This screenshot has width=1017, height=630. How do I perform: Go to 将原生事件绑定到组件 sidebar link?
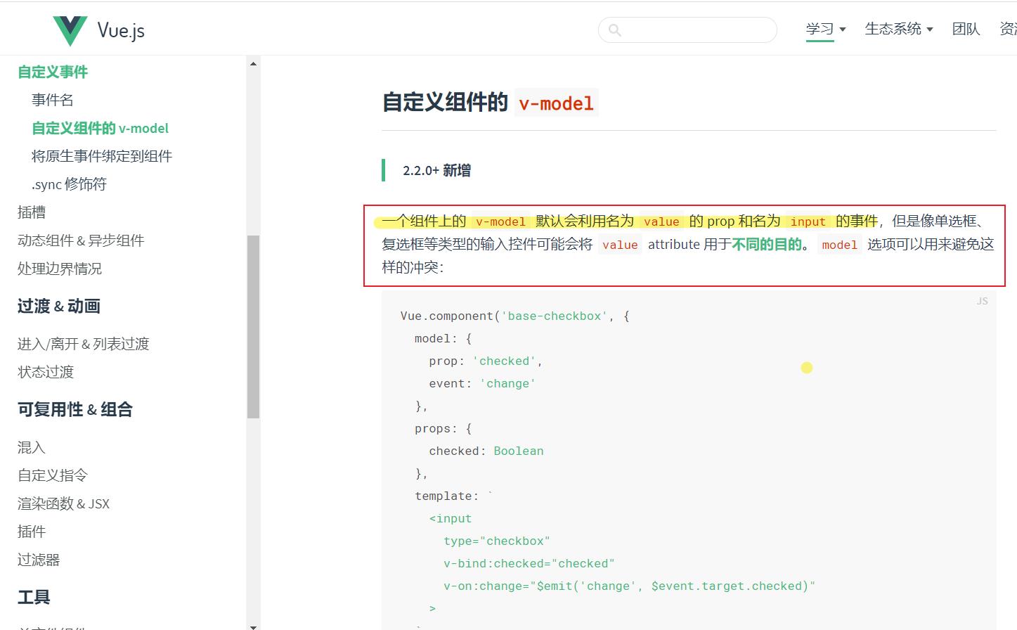coord(102,156)
